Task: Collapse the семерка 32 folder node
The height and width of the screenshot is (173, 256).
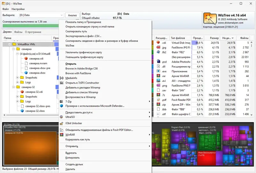Action: (13, 87)
